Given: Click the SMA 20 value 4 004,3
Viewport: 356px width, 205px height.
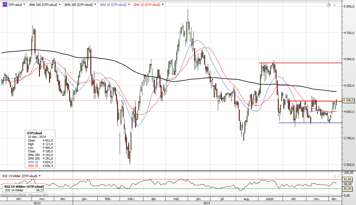Looking at the screenshot, I should point(48,162).
